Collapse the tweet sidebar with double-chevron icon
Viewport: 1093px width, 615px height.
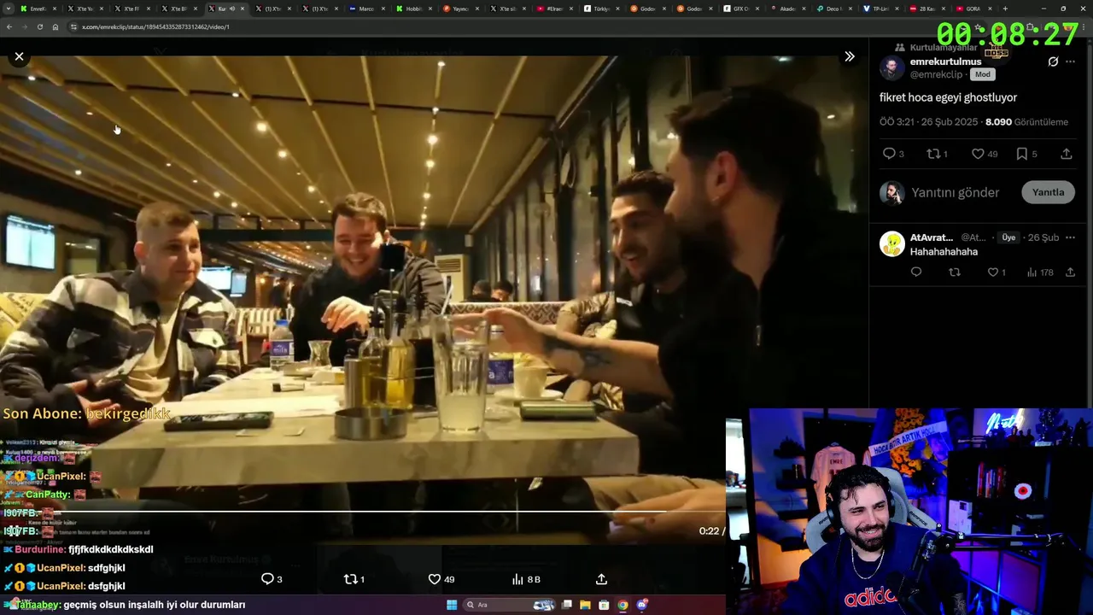tap(850, 56)
